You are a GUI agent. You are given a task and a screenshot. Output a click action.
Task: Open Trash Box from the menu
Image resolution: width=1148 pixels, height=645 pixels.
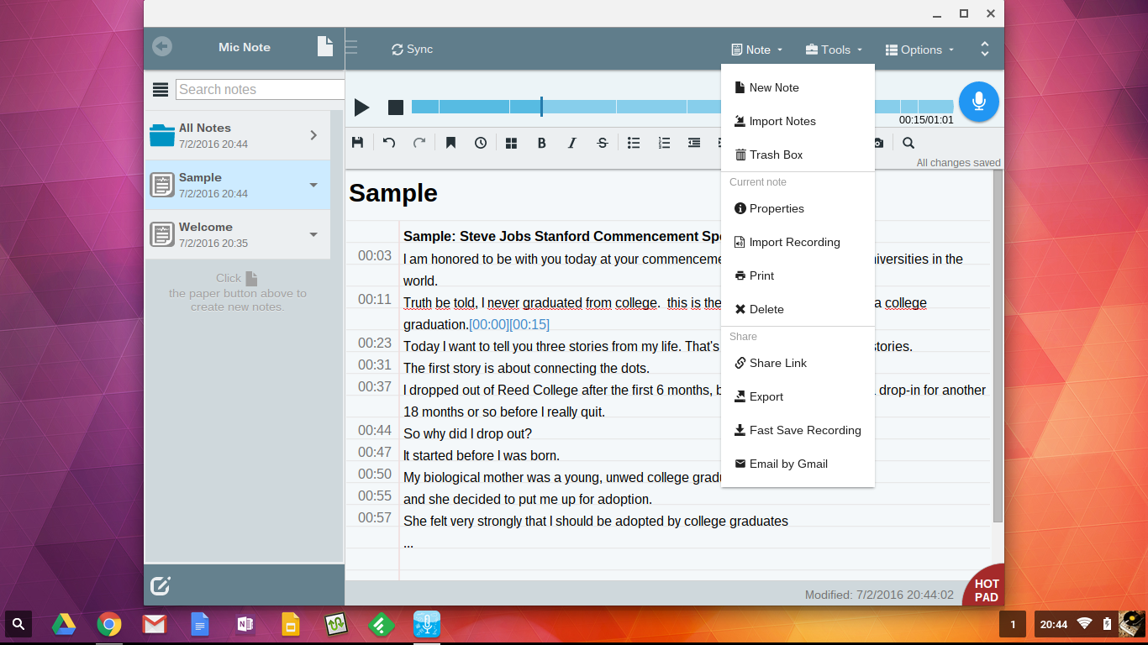pos(798,155)
